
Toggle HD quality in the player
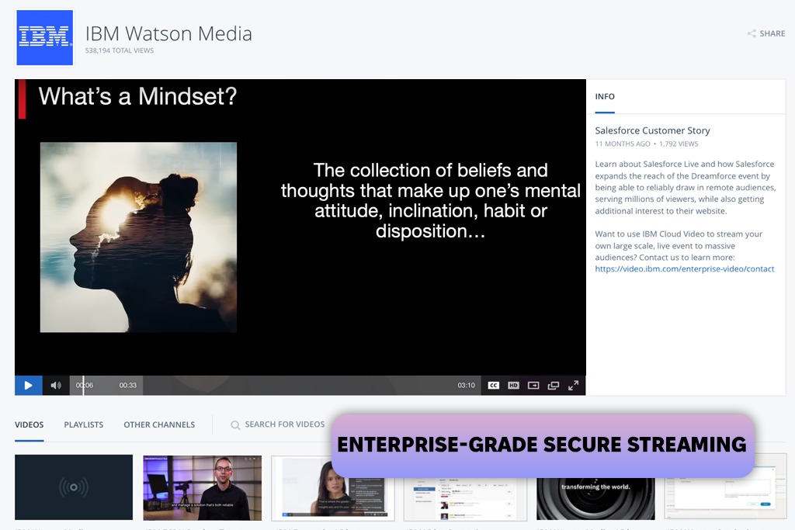tap(513, 386)
